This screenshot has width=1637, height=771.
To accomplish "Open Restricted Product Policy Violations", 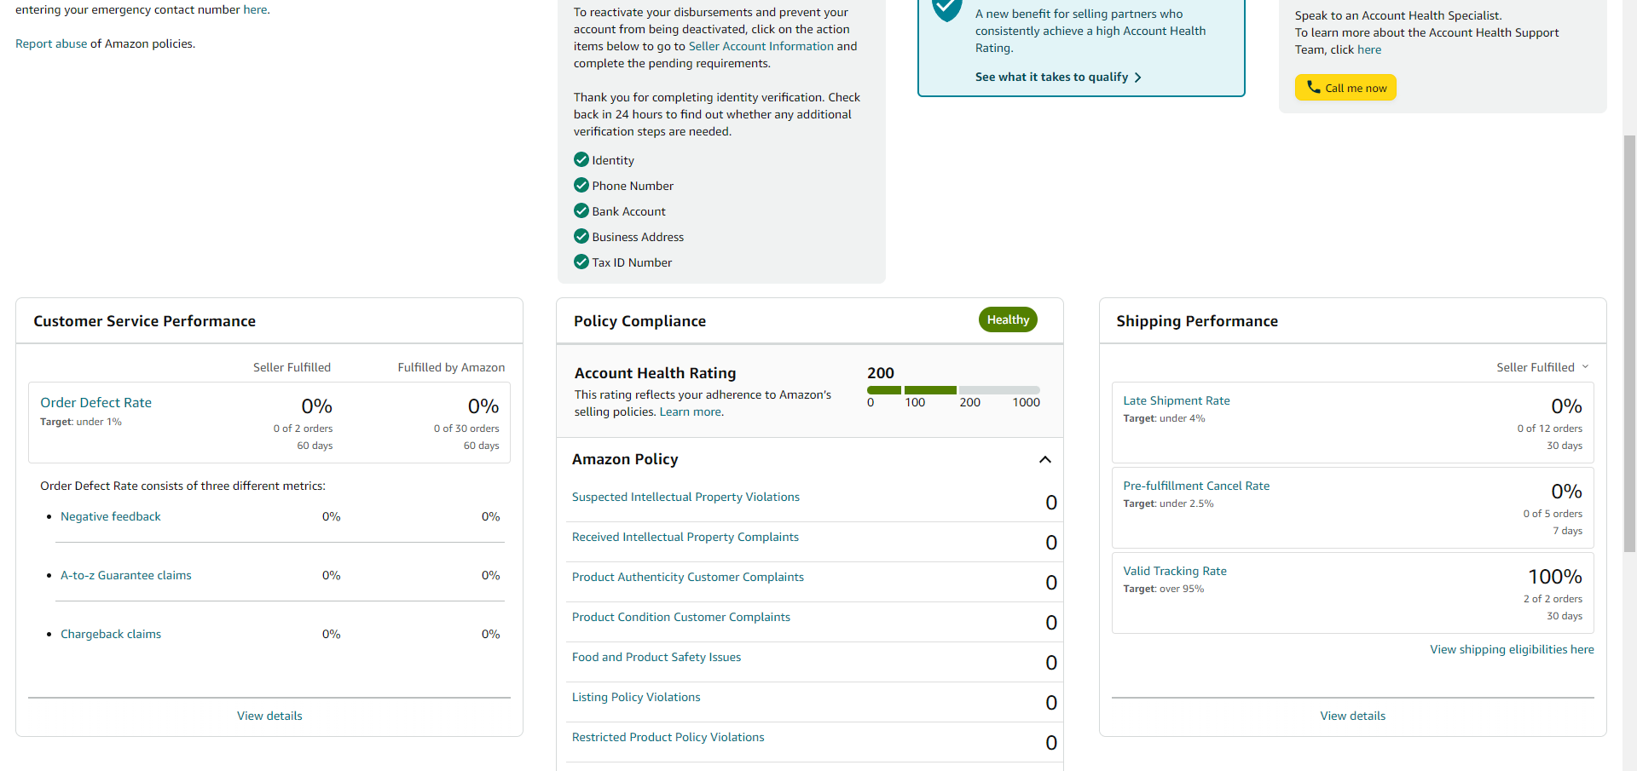I will pyautogui.click(x=668, y=737).
